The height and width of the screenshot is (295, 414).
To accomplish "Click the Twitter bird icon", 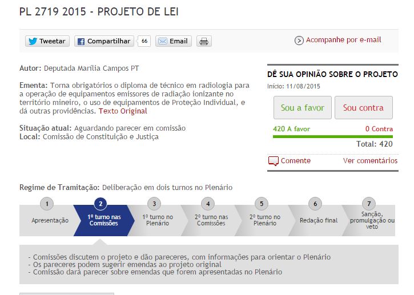I will coord(33,41).
